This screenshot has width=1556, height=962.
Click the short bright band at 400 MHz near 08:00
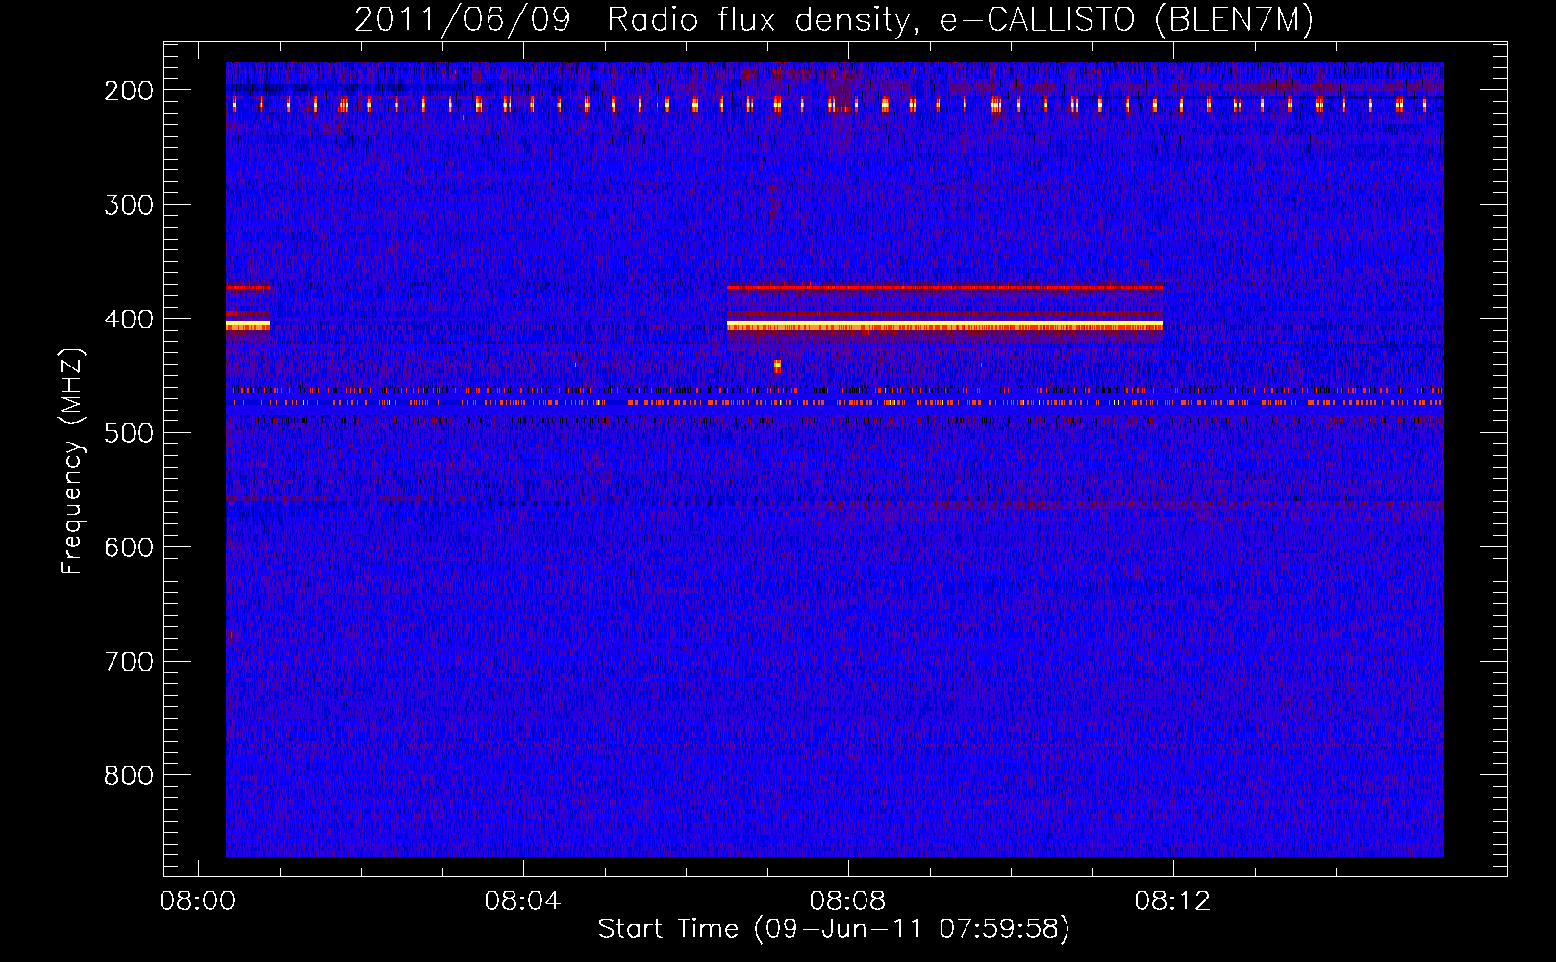pos(248,326)
